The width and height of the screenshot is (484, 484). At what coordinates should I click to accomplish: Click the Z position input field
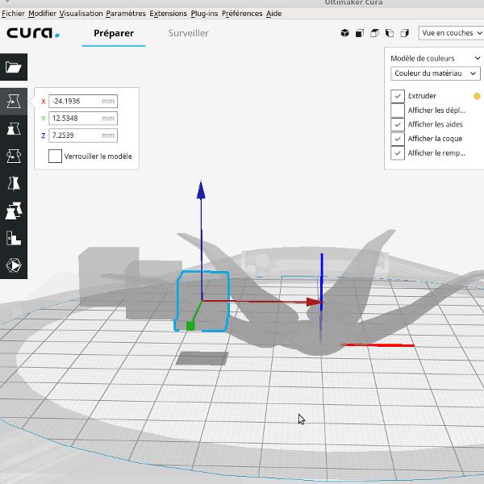[83, 136]
